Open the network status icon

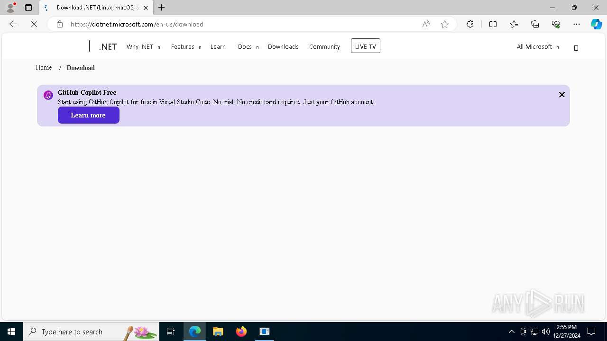click(x=534, y=332)
